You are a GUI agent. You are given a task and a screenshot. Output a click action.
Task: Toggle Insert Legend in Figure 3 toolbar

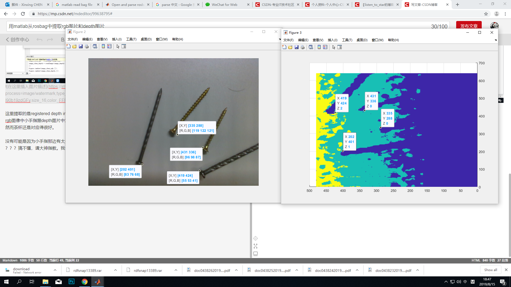tap(325, 47)
